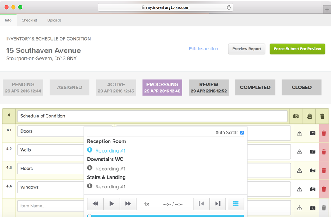Play Downstairs WC Recording #1
331x217 pixels.
(x=110, y=169)
